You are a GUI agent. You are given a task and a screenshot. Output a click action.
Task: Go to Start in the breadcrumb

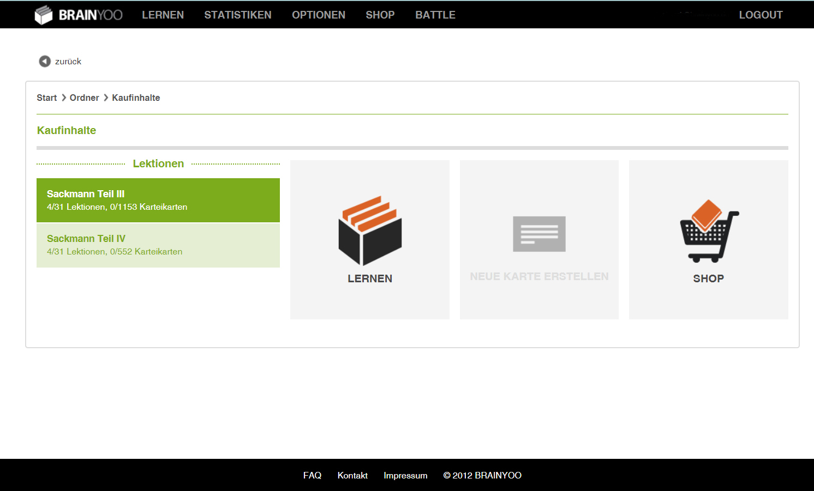(x=46, y=98)
